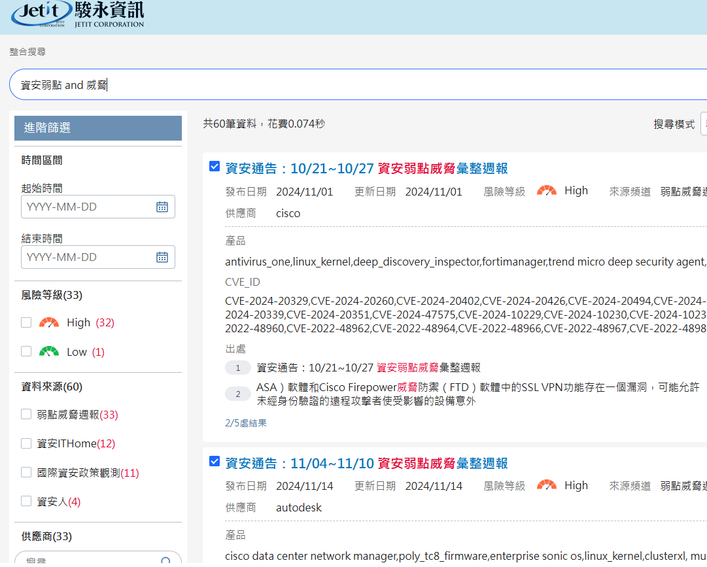Click the 時間區間 section heading
Screen dimensions: 707x567
tap(42, 160)
